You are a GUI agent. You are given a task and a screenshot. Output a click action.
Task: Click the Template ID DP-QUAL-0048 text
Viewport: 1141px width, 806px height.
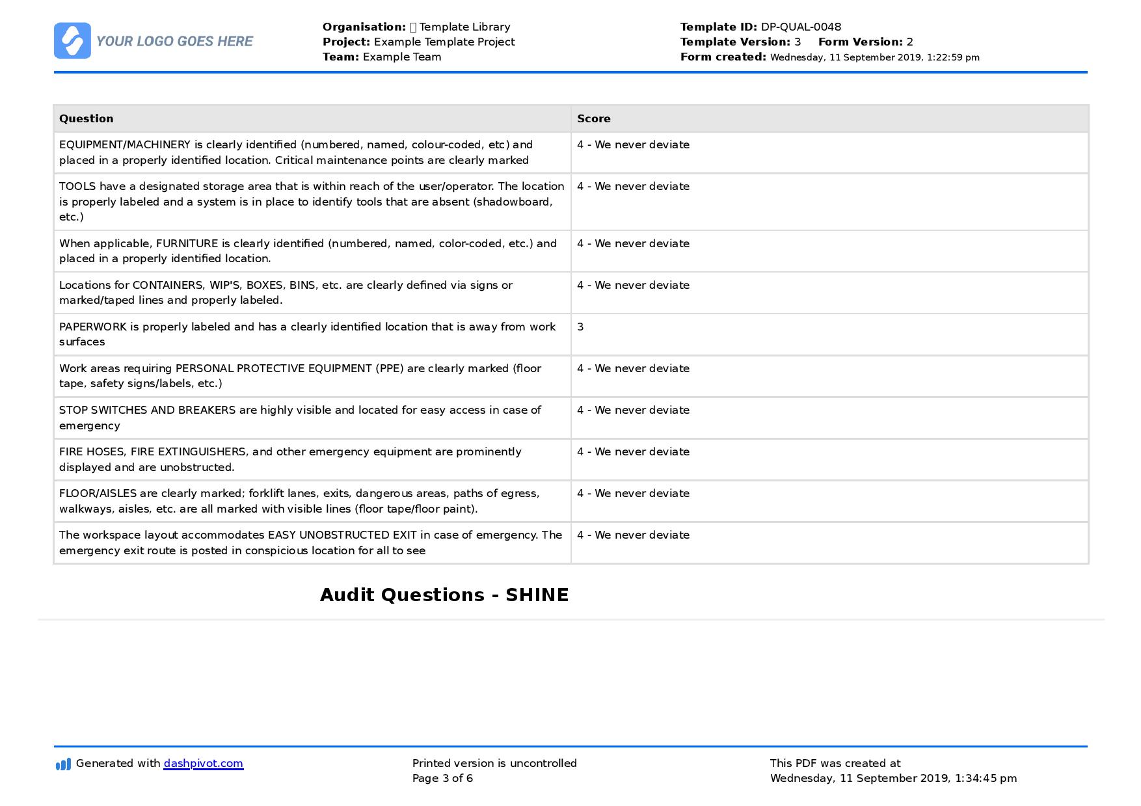[x=760, y=27]
